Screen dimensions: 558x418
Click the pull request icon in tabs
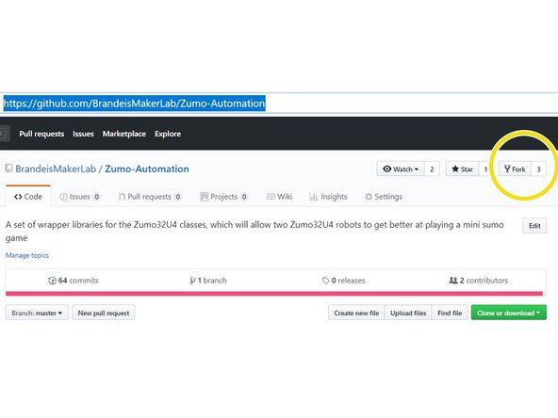[122, 197]
